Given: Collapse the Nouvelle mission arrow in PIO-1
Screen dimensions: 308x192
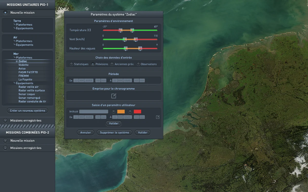Looking at the screenshot, I should coord(5,13).
